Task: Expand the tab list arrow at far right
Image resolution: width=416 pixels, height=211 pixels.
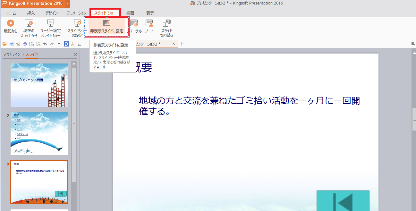Action: 413,44
